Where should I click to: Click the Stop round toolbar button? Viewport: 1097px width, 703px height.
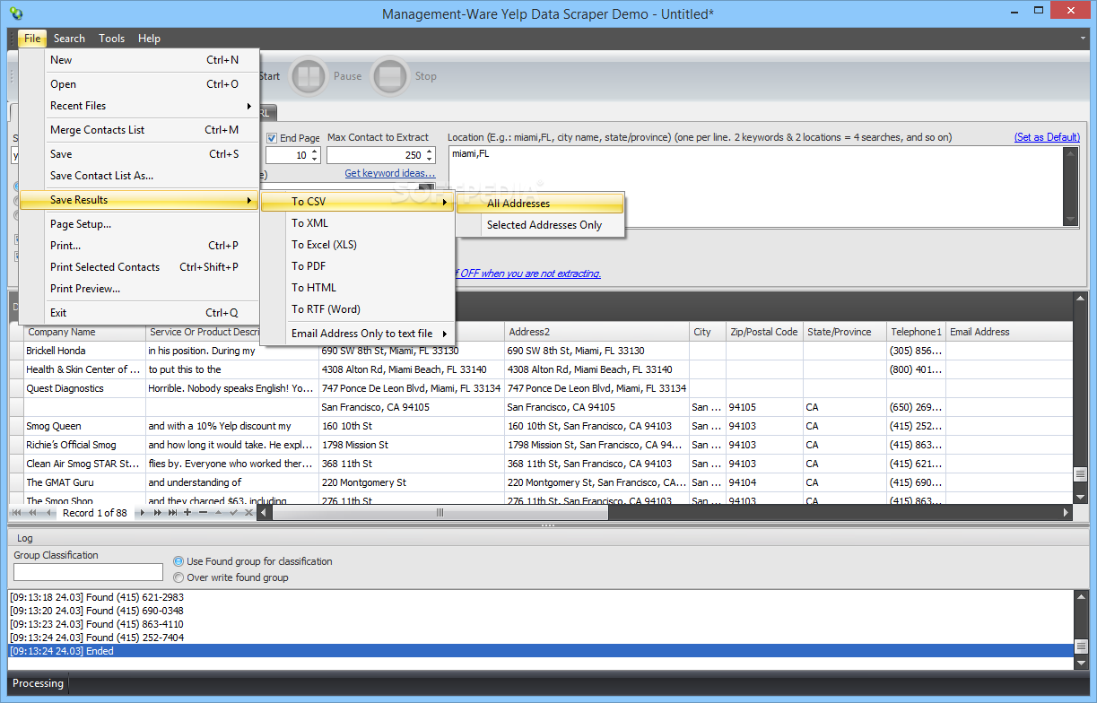(x=390, y=76)
